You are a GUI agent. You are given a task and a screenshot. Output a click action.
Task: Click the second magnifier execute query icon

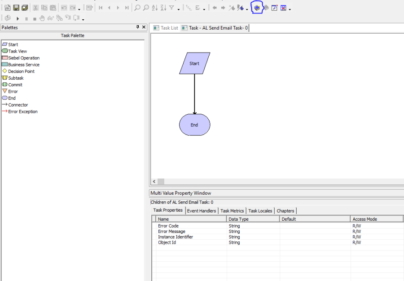(x=146, y=8)
